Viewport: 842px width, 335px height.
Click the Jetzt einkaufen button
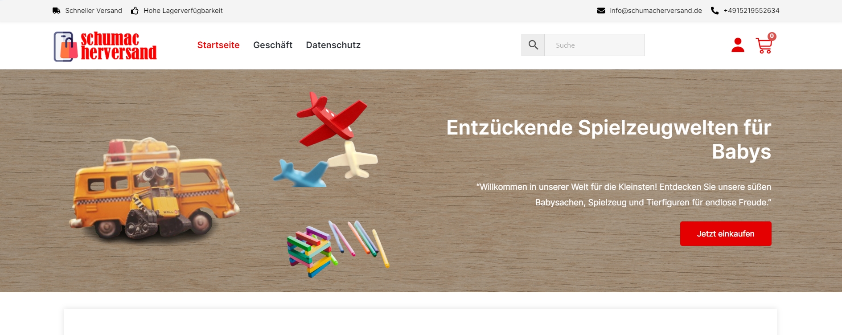click(x=726, y=233)
